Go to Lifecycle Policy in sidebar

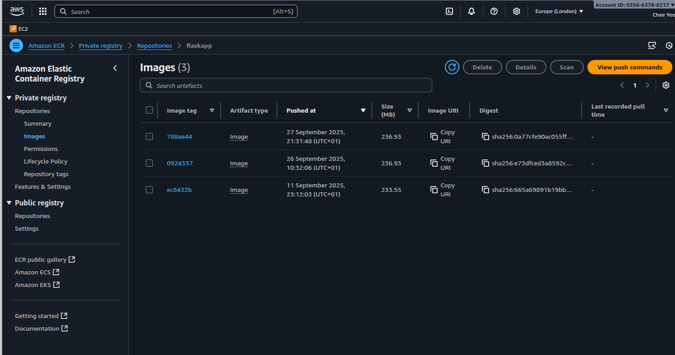[x=46, y=161]
